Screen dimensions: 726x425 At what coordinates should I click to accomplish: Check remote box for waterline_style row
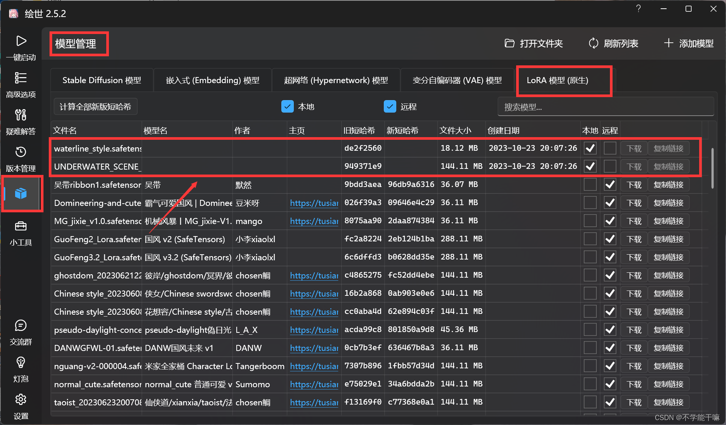(610, 148)
